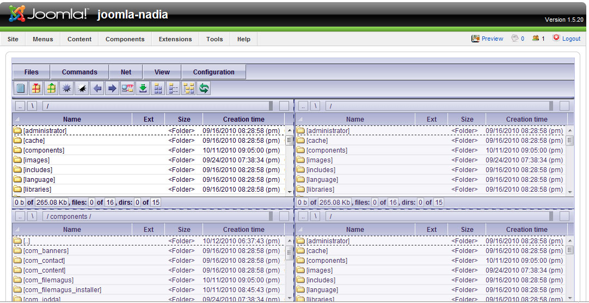This screenshot has width=589, height=303.
Task: Click the path field of the upper-right panel
Action: pyautogui.click(x=440, y=106)
